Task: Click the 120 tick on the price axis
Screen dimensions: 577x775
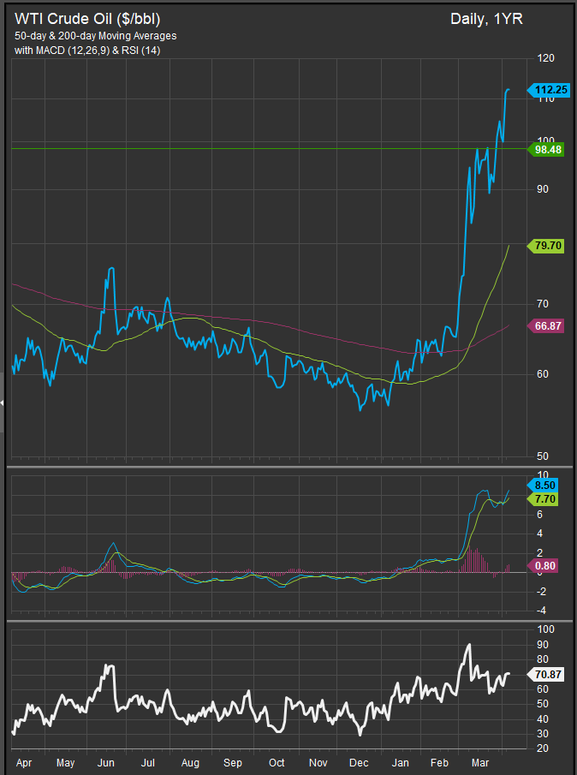Action: point(544,58)
